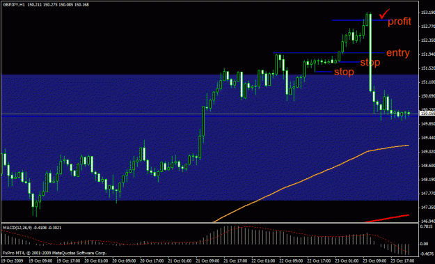Click the red 'entry' text label
The image size is (435, 264).
pos(398,53)
